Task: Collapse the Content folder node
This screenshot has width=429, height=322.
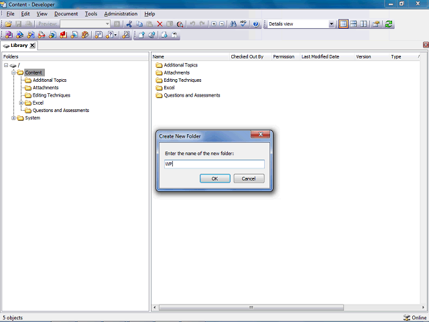Action: pyautogui.click(x=13, y=72)
